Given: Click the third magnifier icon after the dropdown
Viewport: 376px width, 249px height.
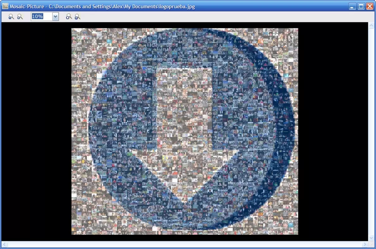Looking at the screenshot, I should pyautogui.click(x=69, y=17).
